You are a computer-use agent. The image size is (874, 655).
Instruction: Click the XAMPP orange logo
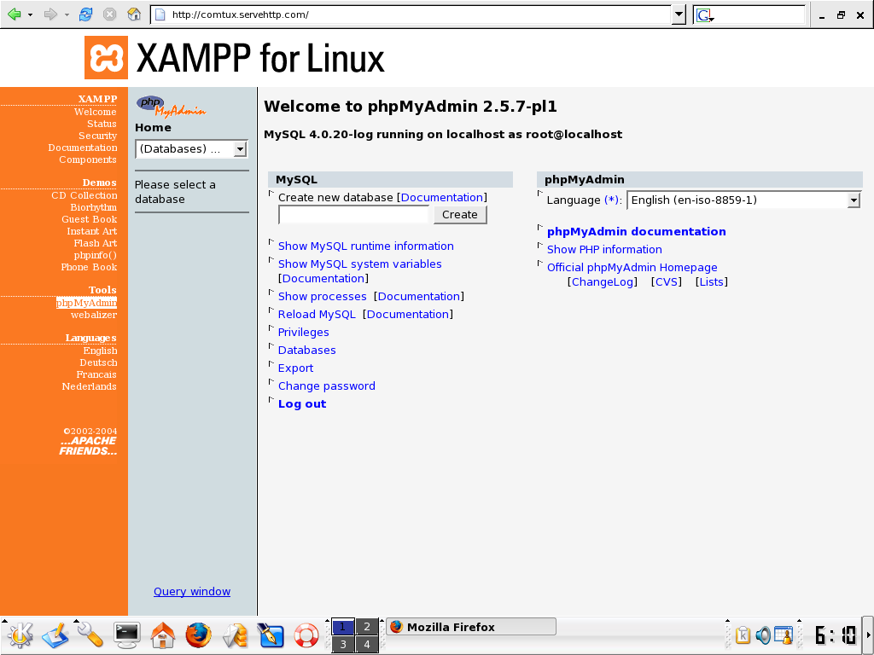click(x=106, y=57)
